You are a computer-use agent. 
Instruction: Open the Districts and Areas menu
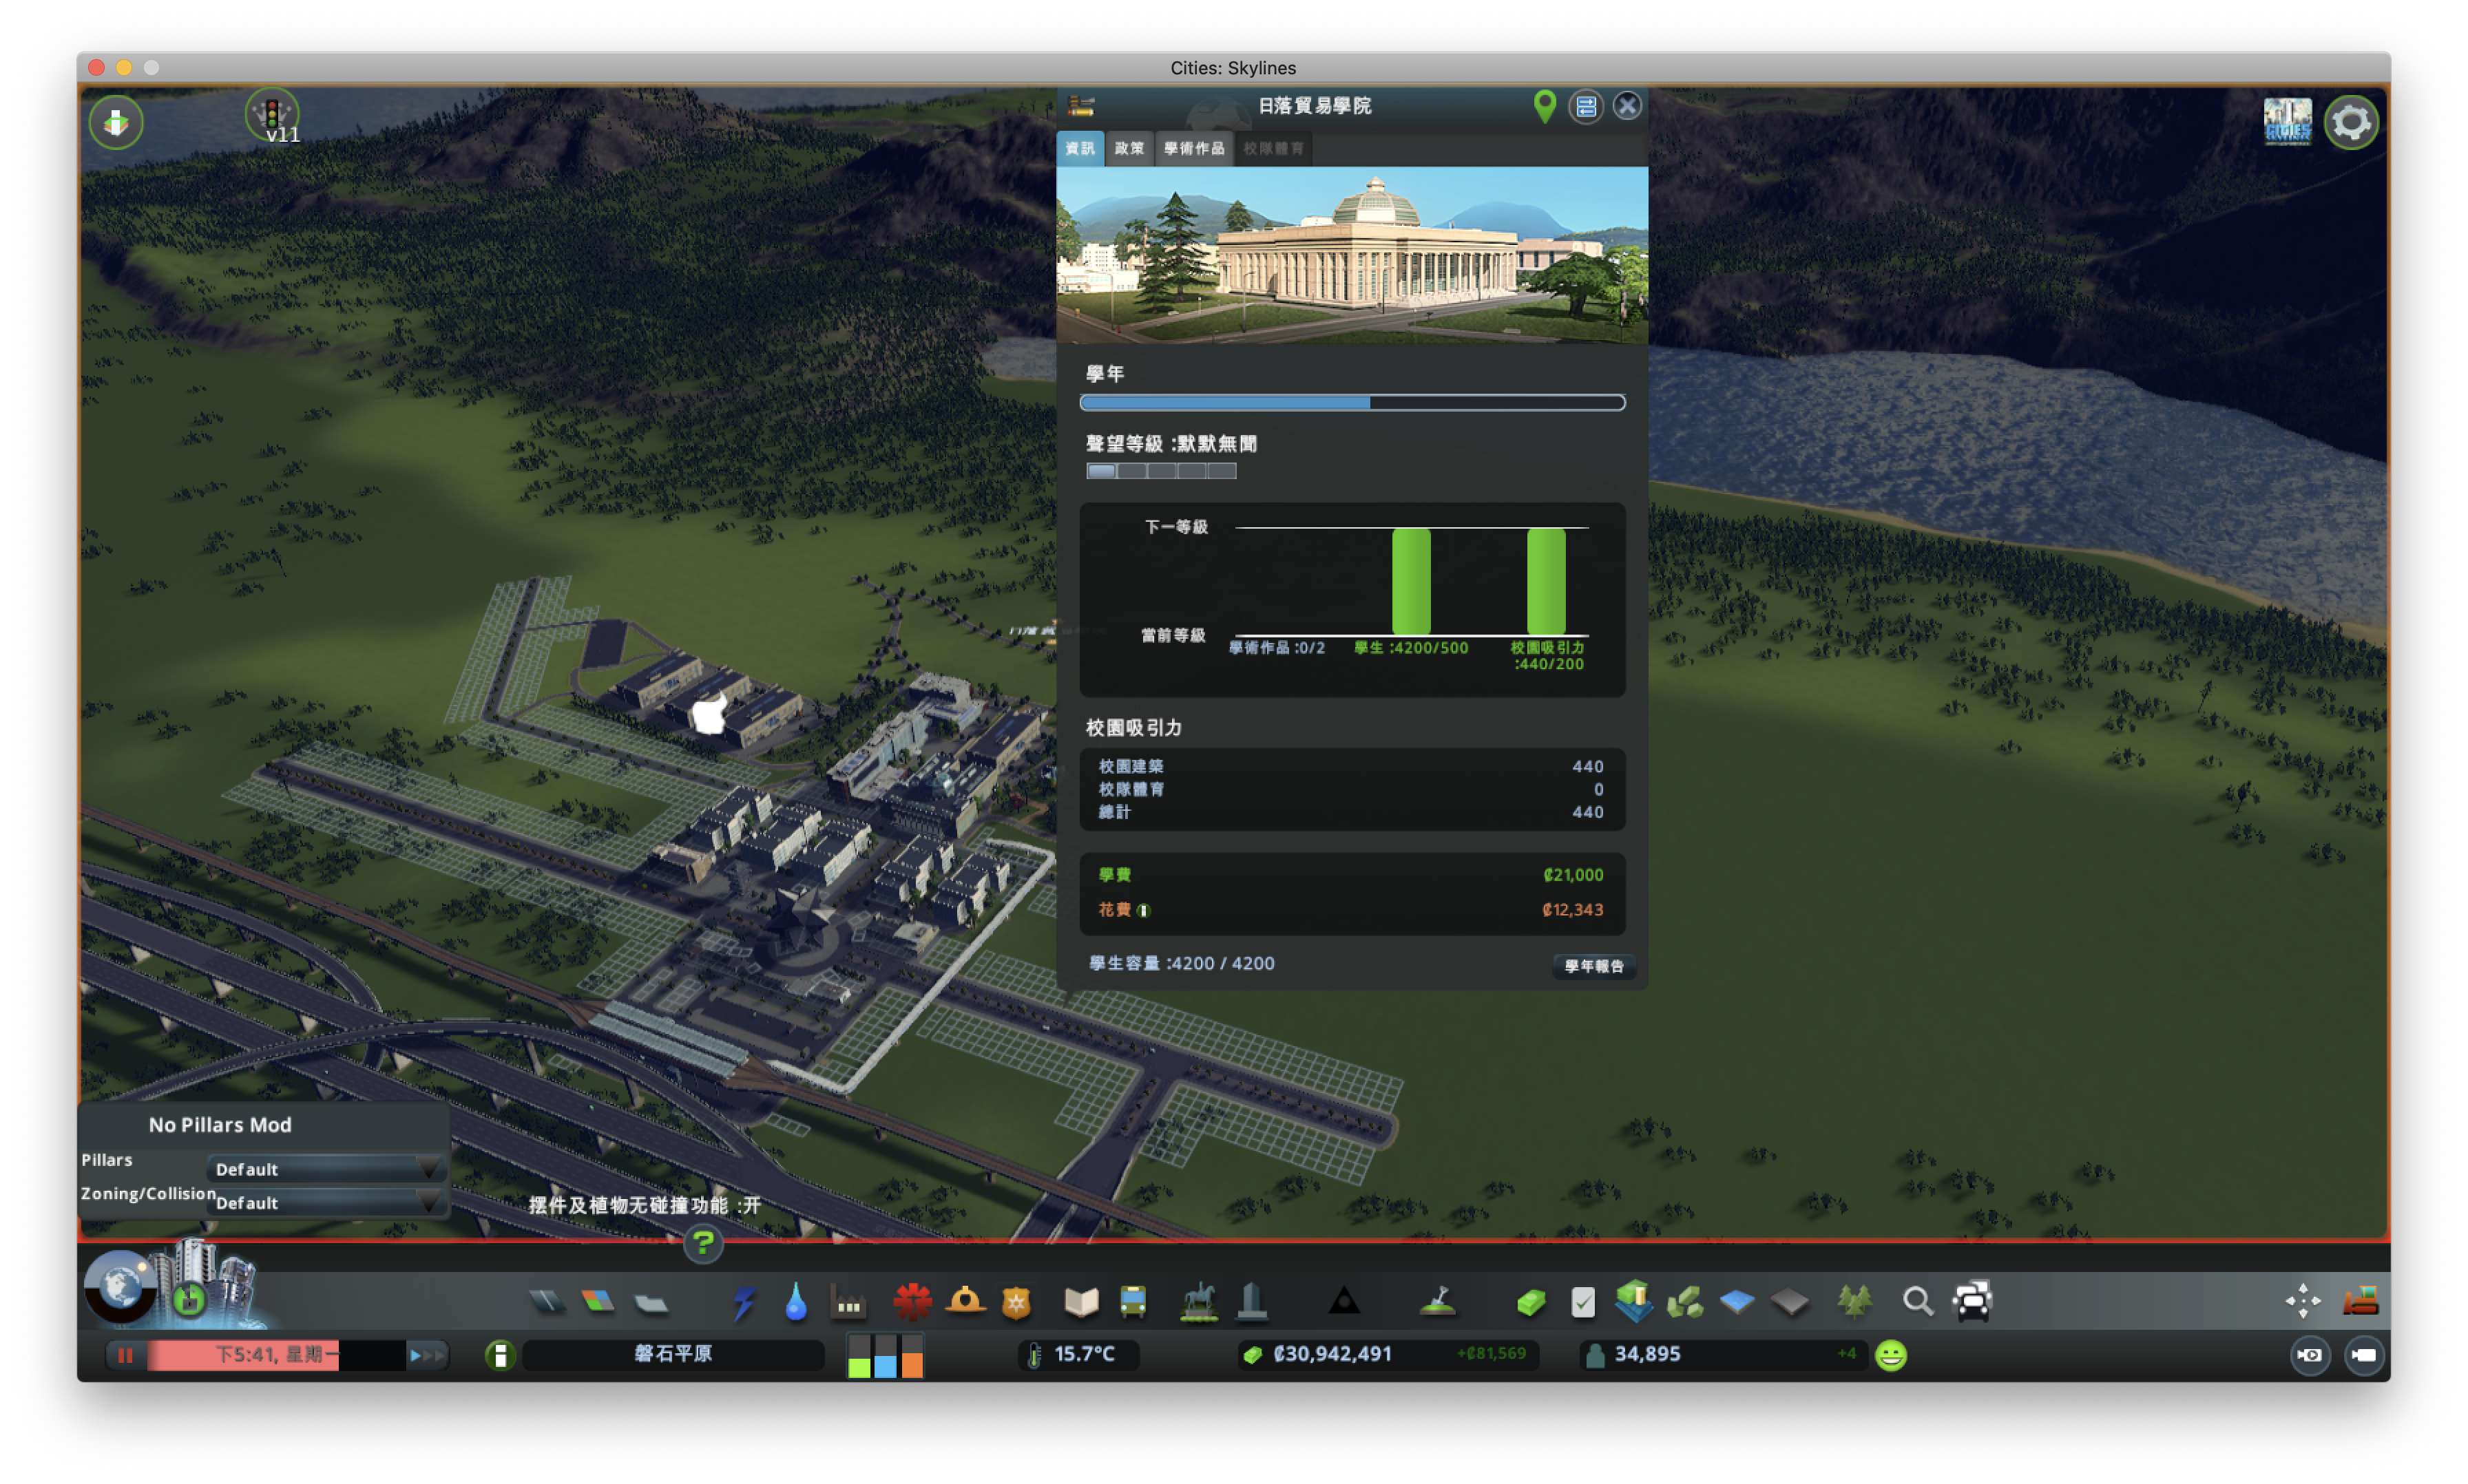click(x=651, y=1302)
